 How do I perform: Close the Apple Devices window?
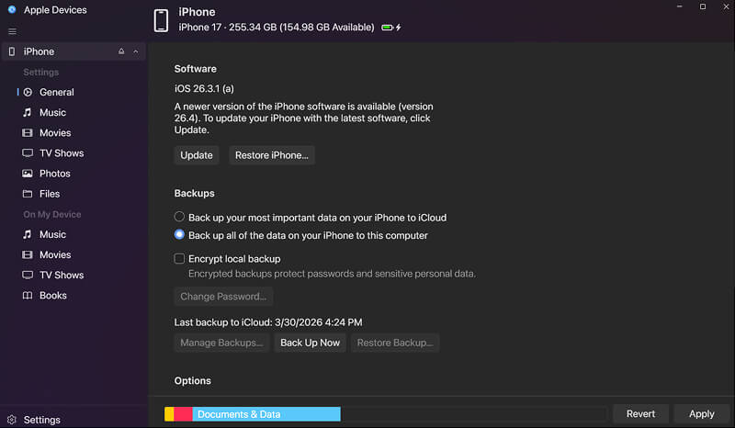[726, 6]
